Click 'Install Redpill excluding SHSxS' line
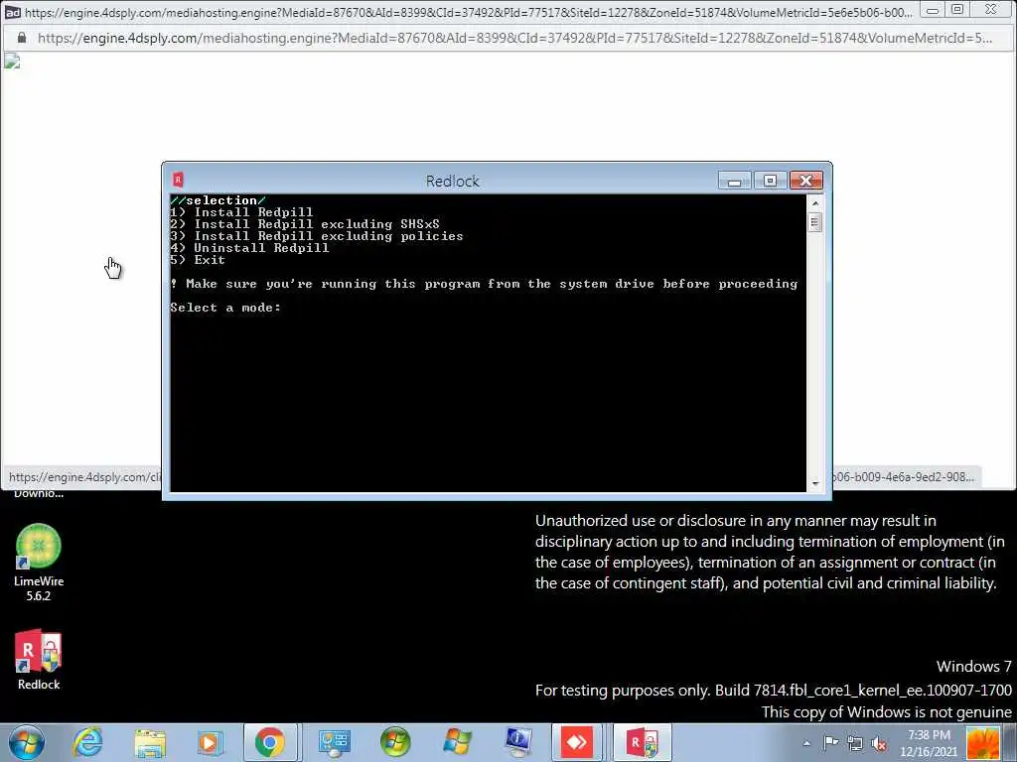Viewport: 1017px width, 762px height. click(305, 224)
